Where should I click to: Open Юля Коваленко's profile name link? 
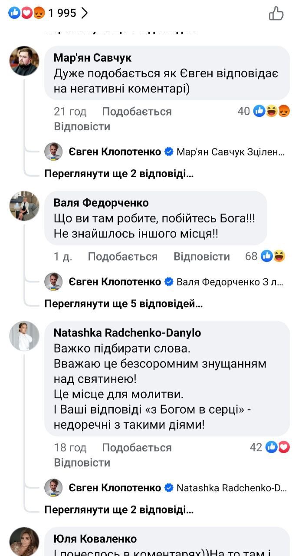pyautogui.click(x=95, y=539)
